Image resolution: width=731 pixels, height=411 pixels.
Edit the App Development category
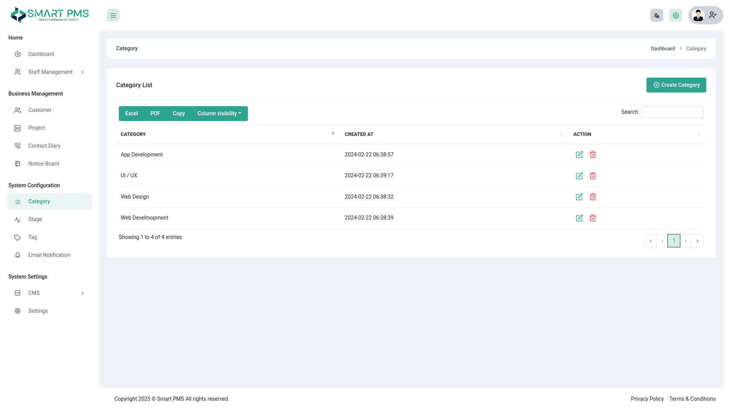(579, 155)
